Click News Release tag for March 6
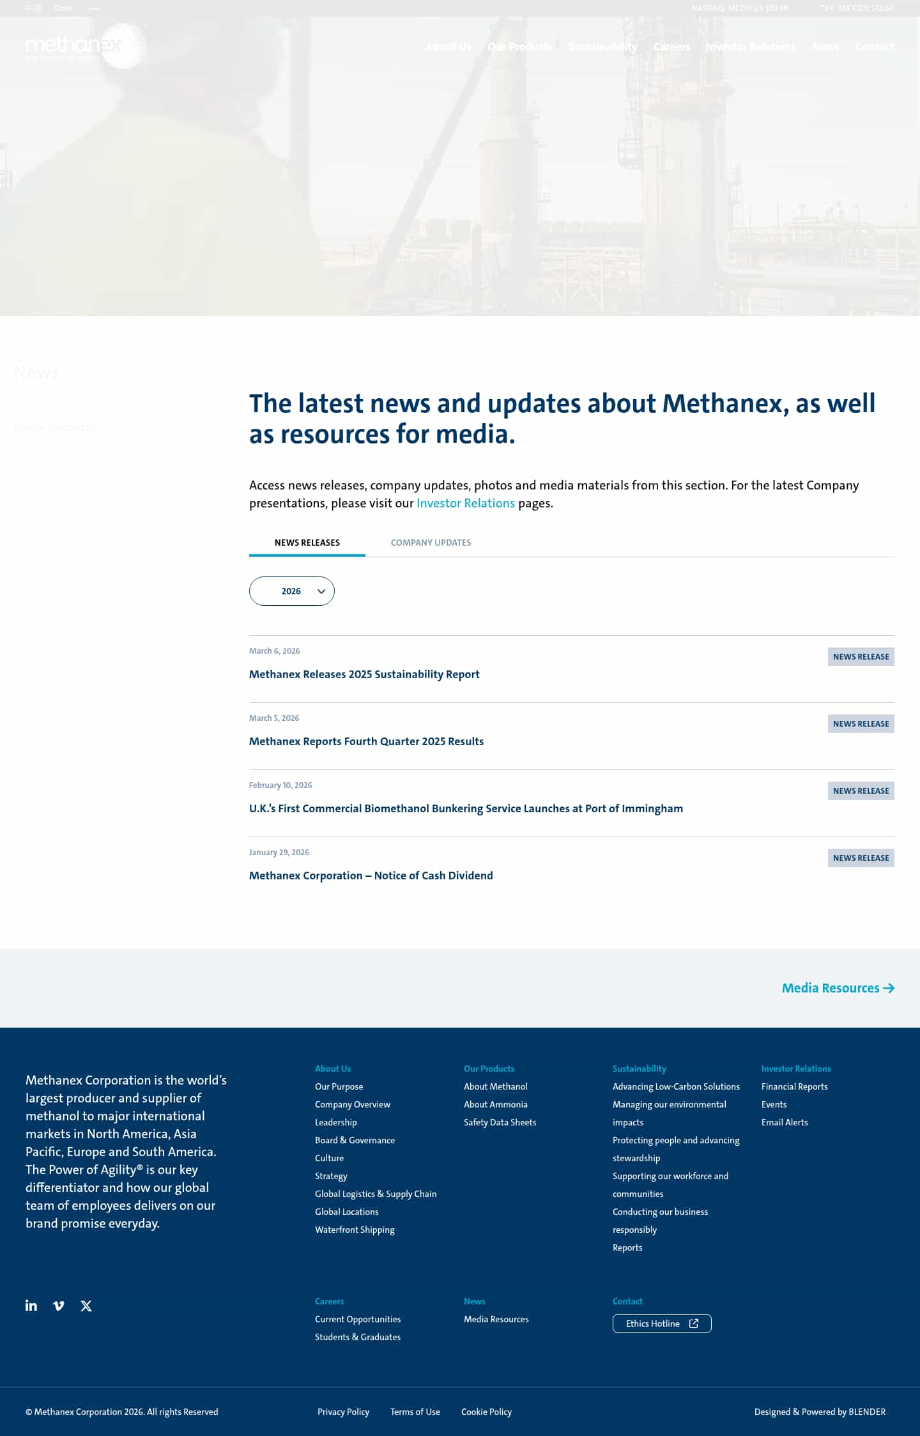This screenshot has width=920, height=1436. (x=861, y=656)
